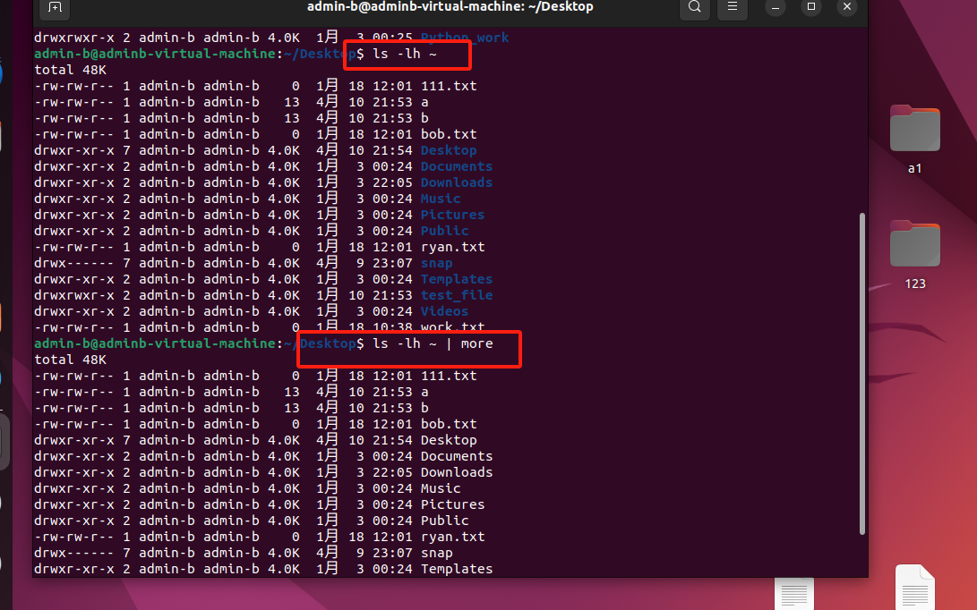Open the terminal search tool
This screenshot has height=610, width=977.
[x=695, y=7]
